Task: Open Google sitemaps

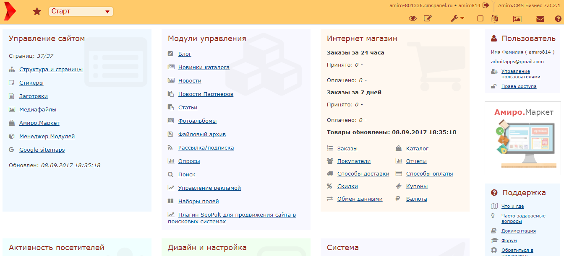Action: click(x=42, y=150)
